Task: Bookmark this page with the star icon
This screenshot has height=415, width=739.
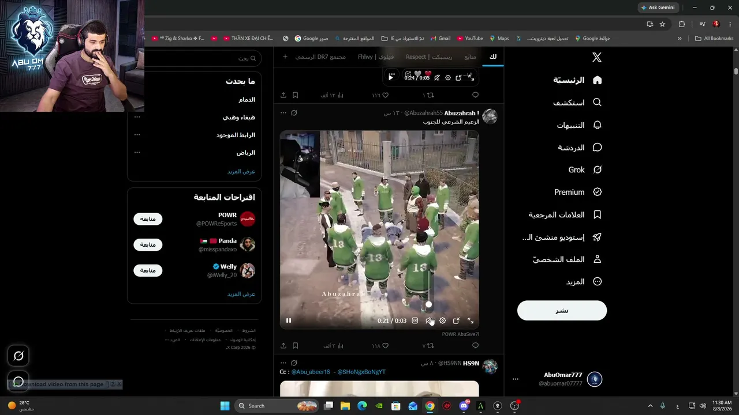Action: tap(662, 24)
